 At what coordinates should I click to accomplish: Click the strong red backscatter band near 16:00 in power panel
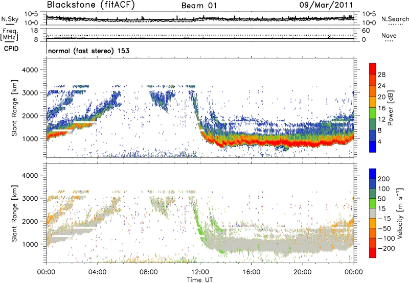coord(251,143)
